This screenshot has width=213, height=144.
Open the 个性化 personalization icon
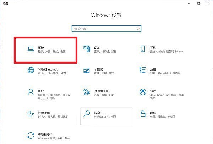coord(87,71)
